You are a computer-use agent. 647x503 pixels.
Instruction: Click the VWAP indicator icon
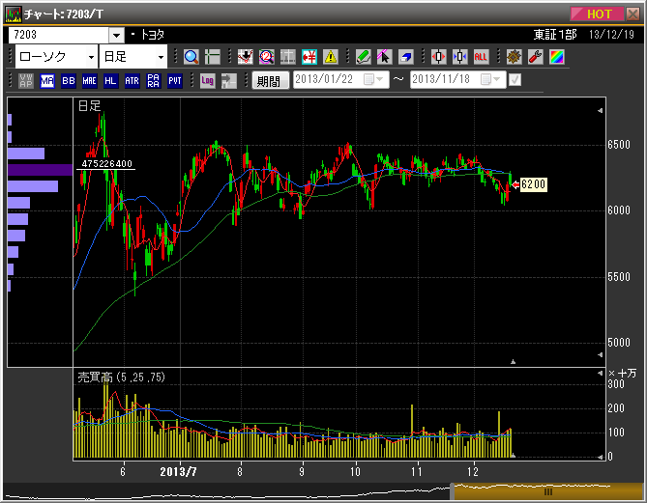pos(26,81)
